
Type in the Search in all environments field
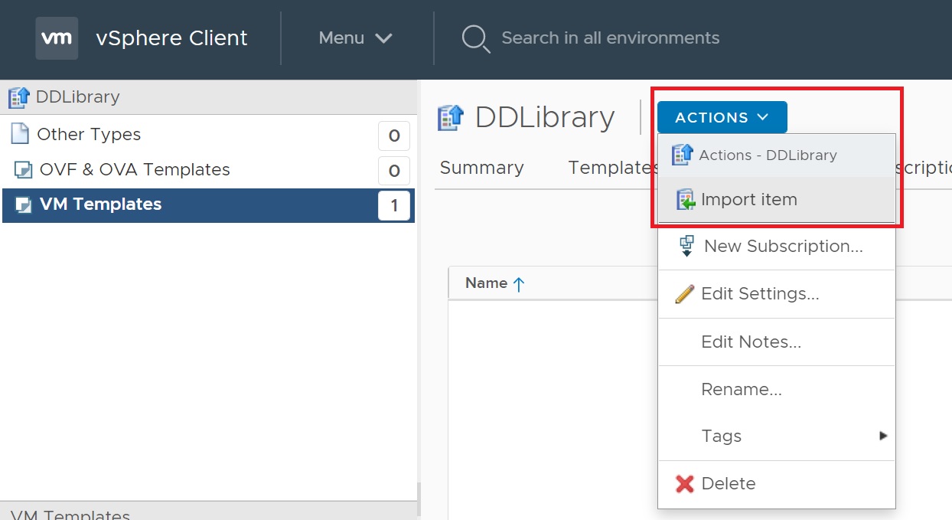click(x=610, y=38)
